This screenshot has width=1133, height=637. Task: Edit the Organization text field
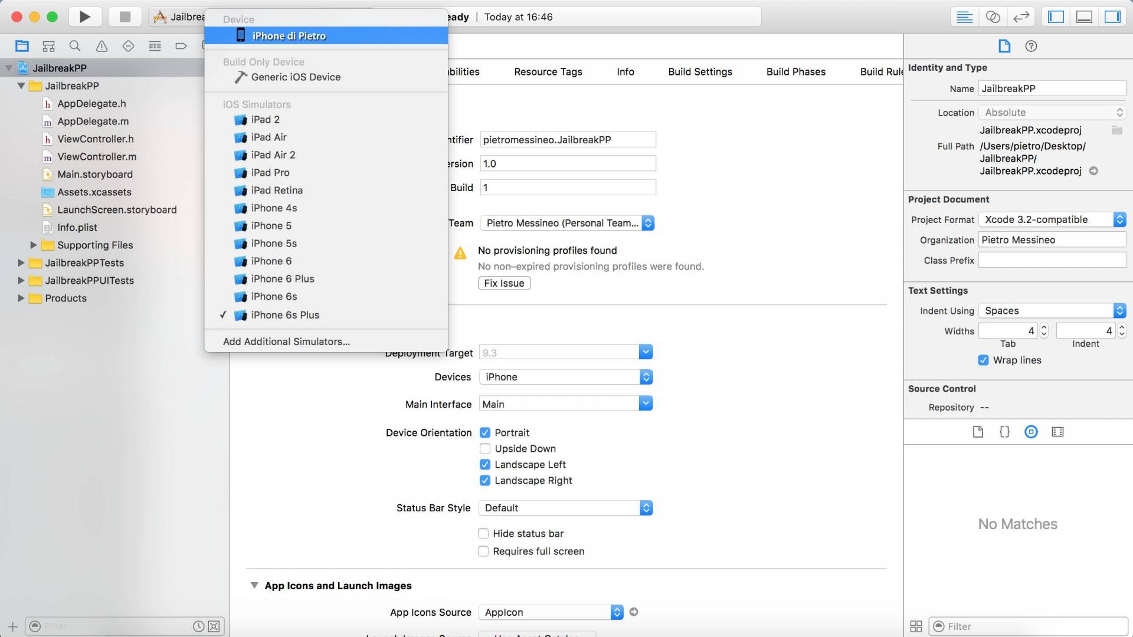(1052, 240)
